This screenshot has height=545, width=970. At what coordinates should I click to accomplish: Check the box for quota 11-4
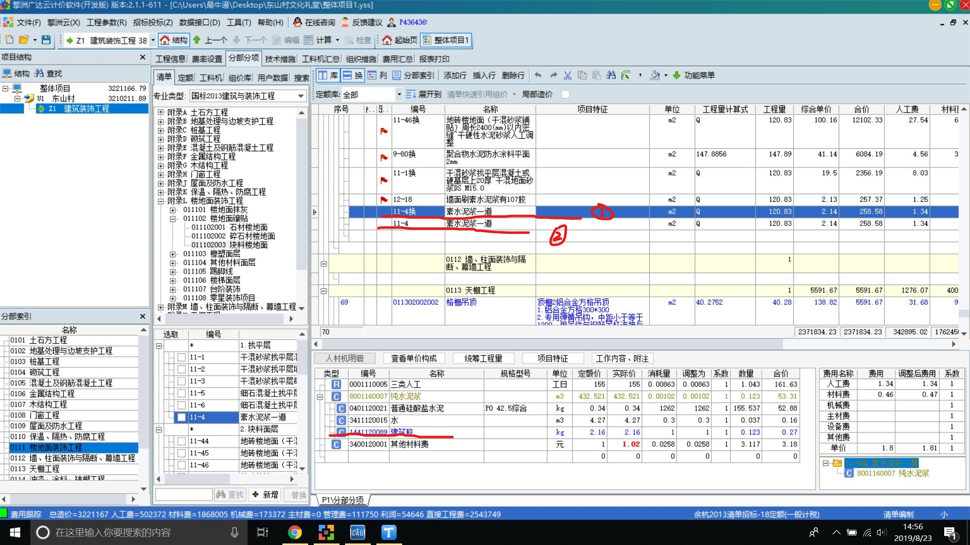181,417
